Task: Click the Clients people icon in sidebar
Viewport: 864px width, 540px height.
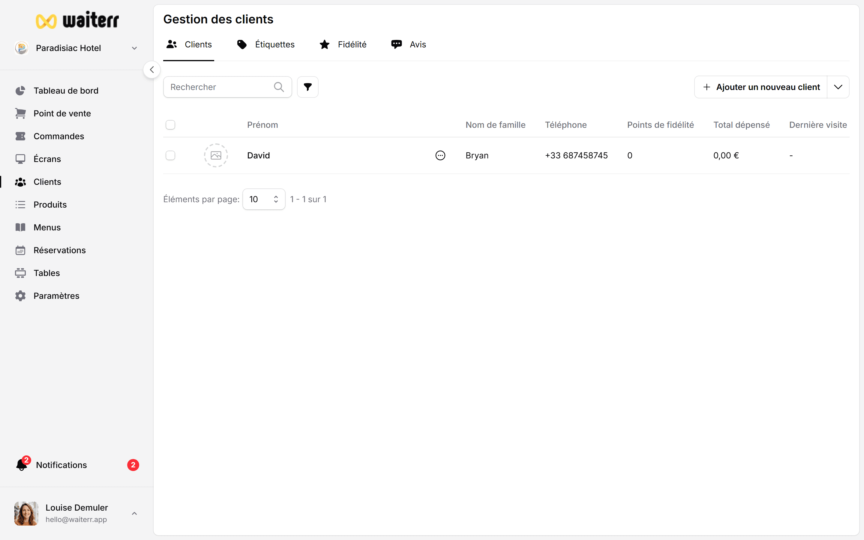Action: [x=20, y=182]
